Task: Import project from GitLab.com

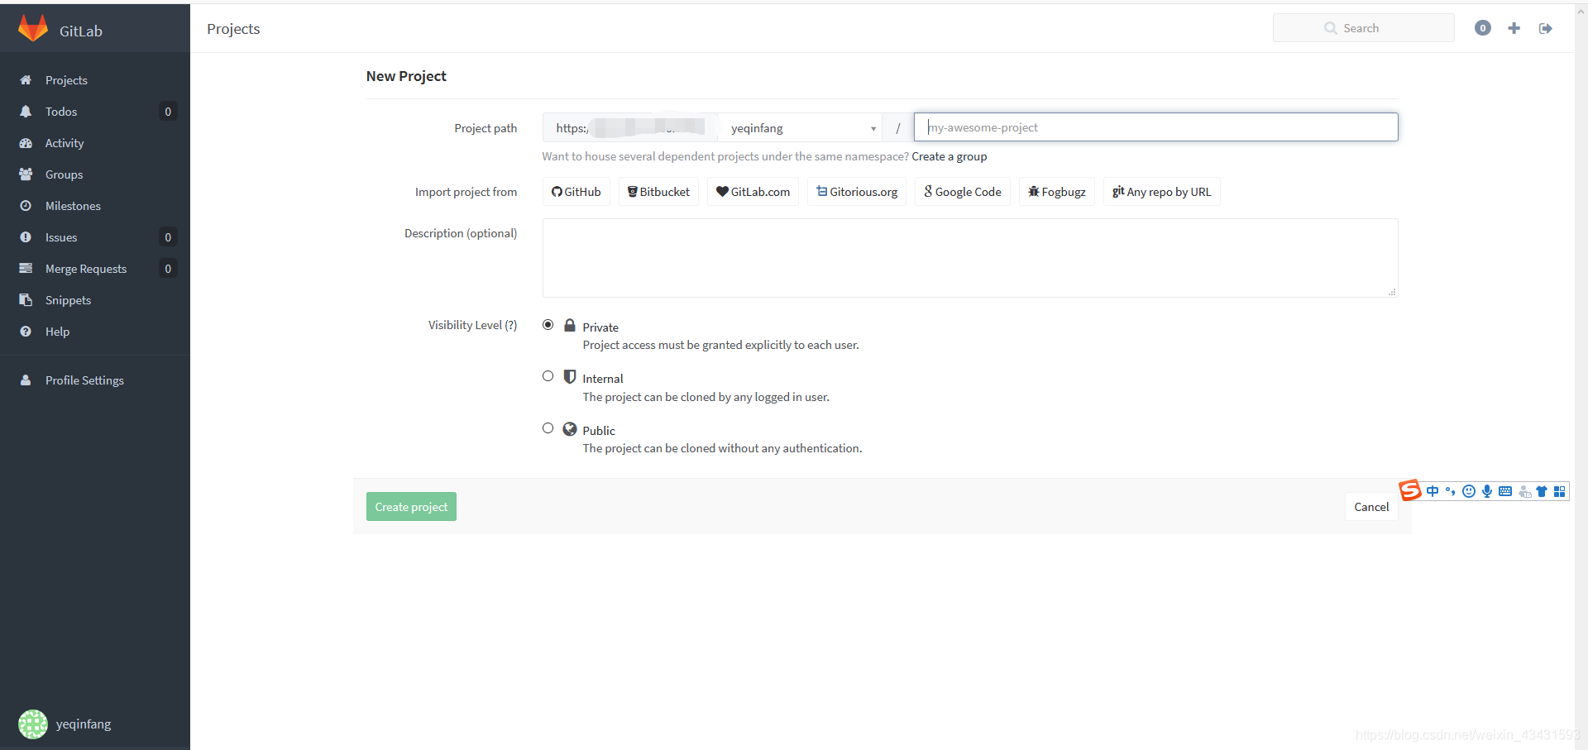Action: (753, 192)
